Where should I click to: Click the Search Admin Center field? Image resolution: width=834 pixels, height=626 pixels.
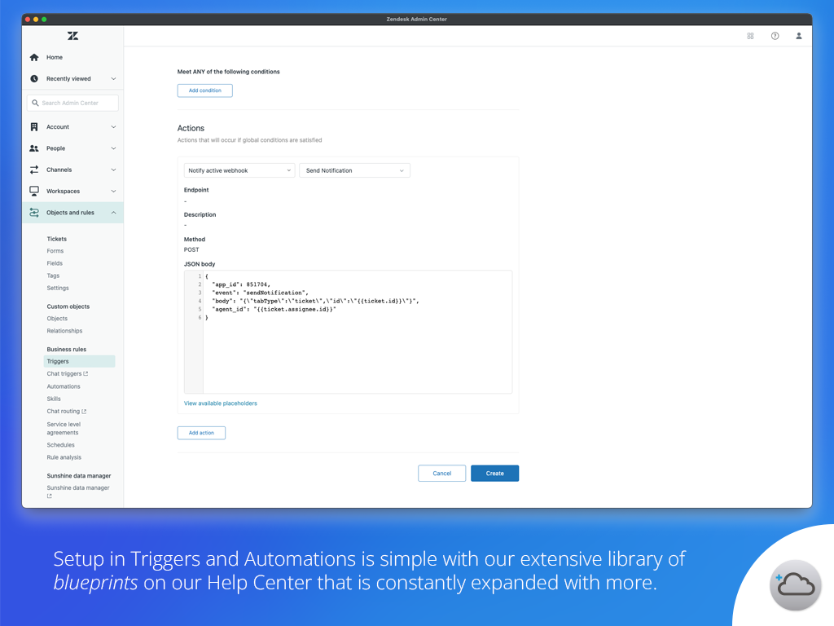72,103
